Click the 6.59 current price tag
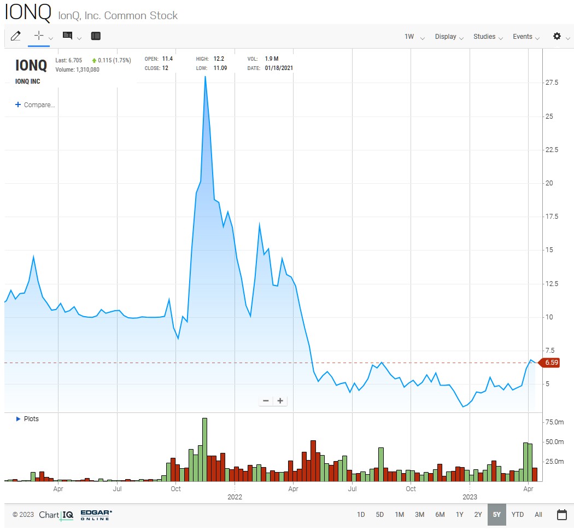 tap(549, 363)
